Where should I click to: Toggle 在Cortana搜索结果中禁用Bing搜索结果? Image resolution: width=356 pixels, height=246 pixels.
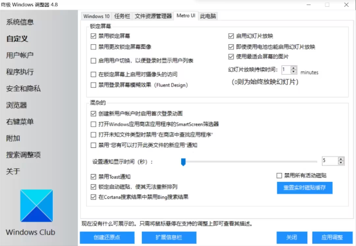click(93, 197)
